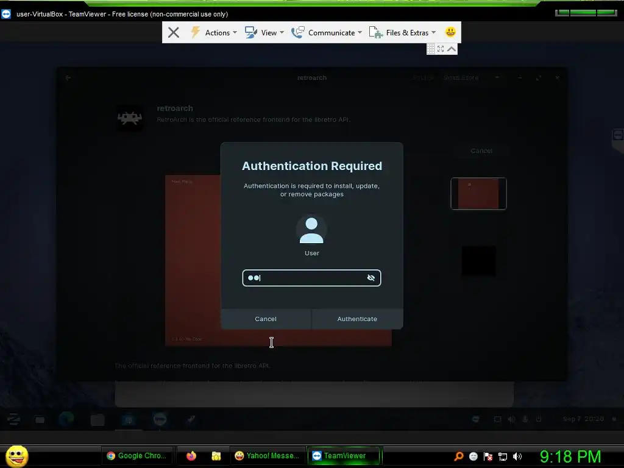Click the TeamViewer logo in the title bar
The image size is (624, 468).
(6, 14)
